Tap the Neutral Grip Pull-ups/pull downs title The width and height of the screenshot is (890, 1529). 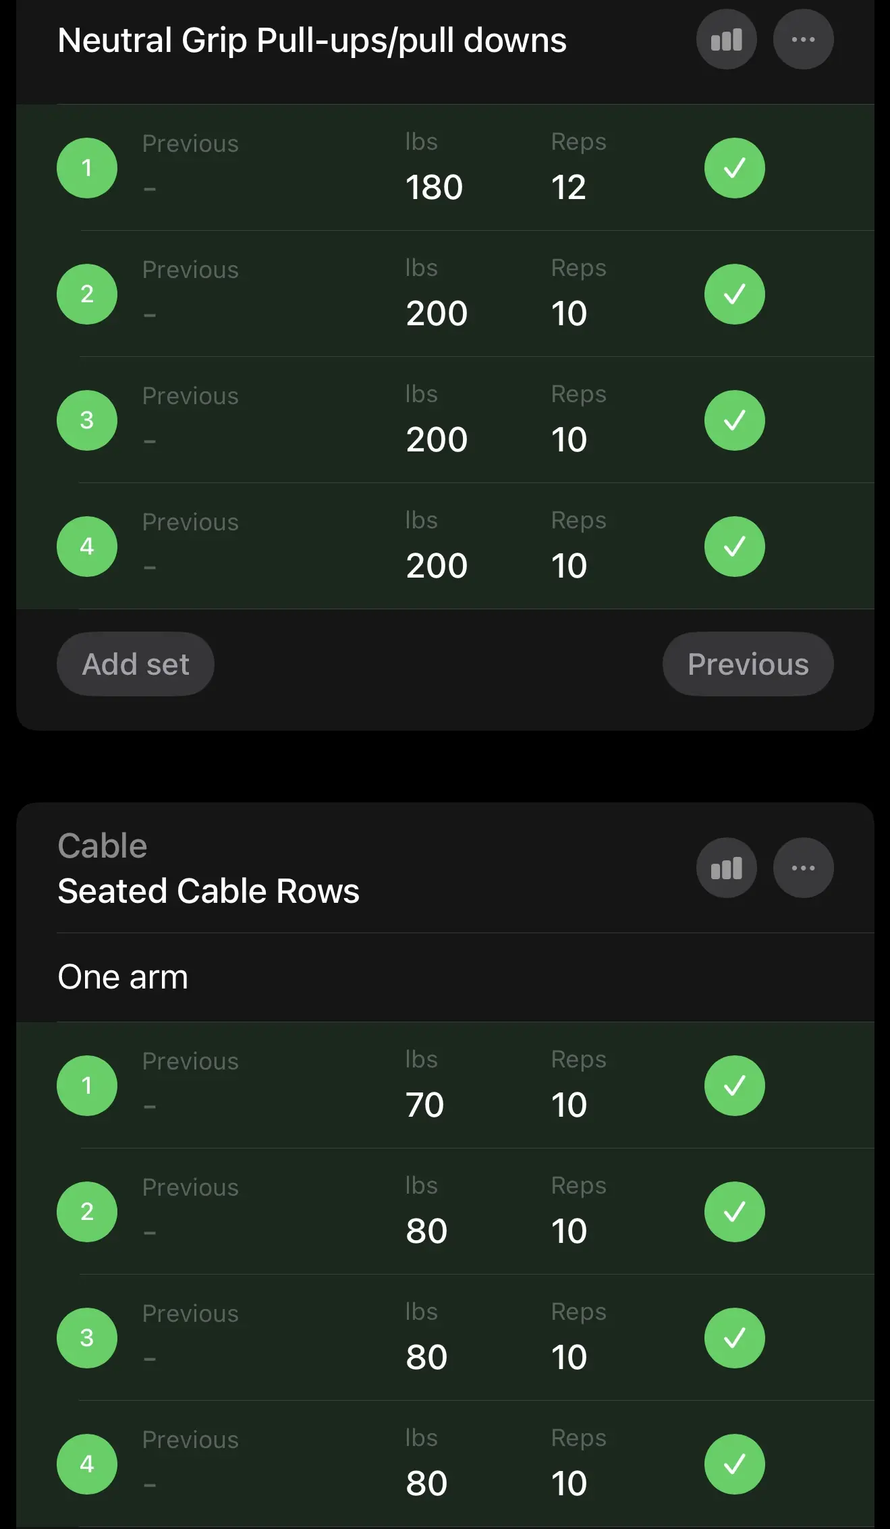312,40
